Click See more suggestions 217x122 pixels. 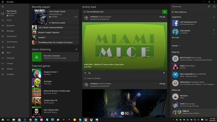175,38
